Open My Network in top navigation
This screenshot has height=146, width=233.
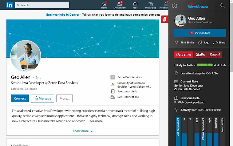[120, 5]
